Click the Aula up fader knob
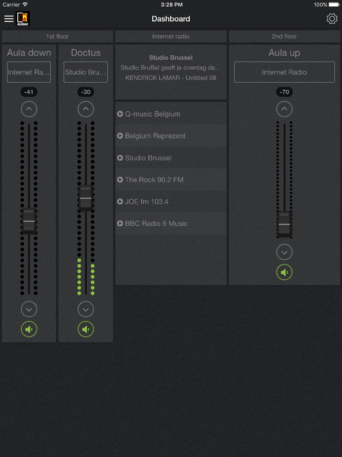 tap(285, 224)
